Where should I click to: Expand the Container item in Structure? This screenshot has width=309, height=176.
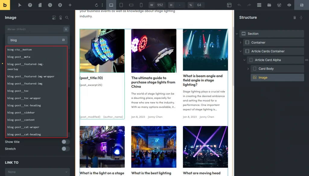point(241,42)
